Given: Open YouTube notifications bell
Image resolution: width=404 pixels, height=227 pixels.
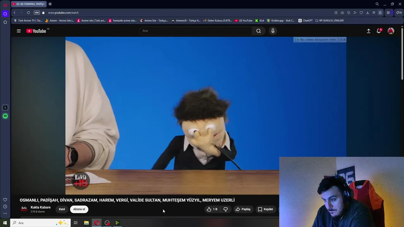Looking at the screenshot, I should click(379, 31).
